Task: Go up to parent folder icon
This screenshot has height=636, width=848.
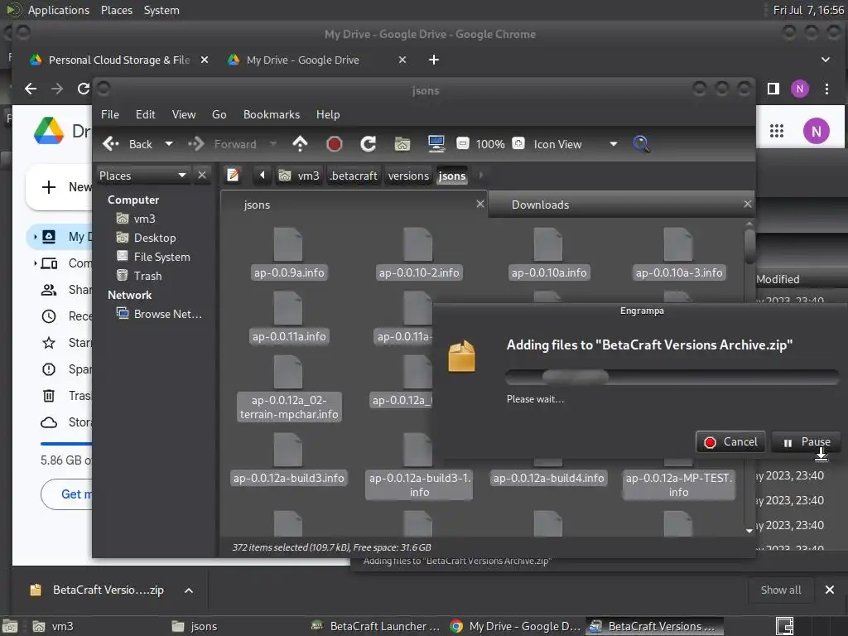Action: point(300,144)
